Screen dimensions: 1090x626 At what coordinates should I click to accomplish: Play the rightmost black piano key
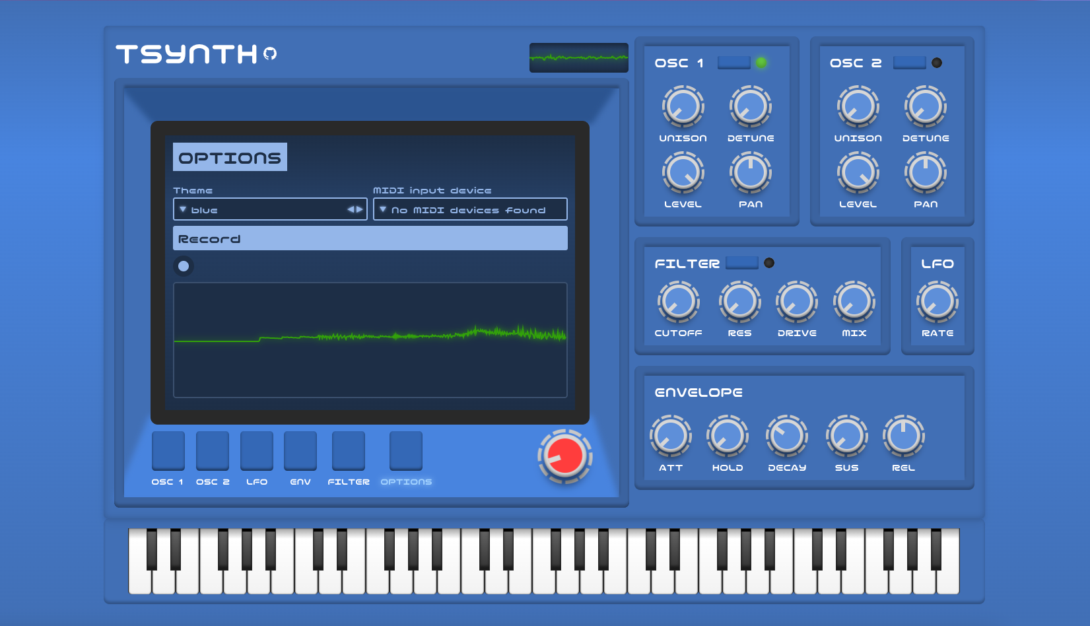pyautogui.click(x=936, y=549)
